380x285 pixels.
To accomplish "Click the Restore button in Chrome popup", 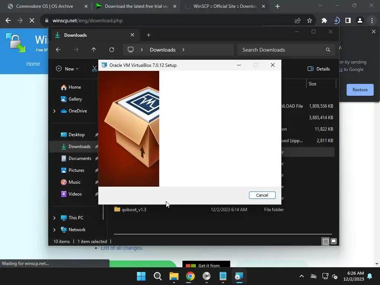I will pos(360,90).
